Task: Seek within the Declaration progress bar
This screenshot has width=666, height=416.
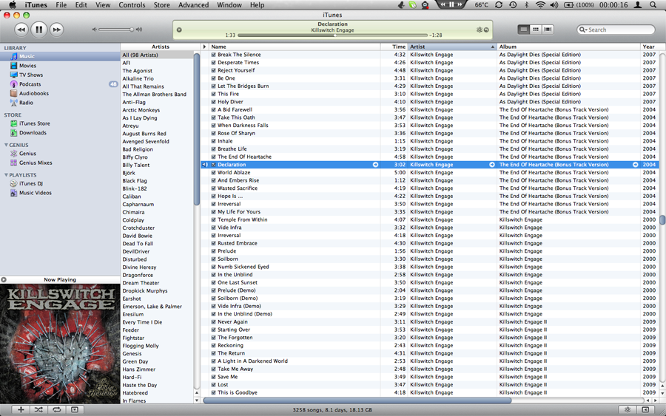Action: tap(332, 35)
